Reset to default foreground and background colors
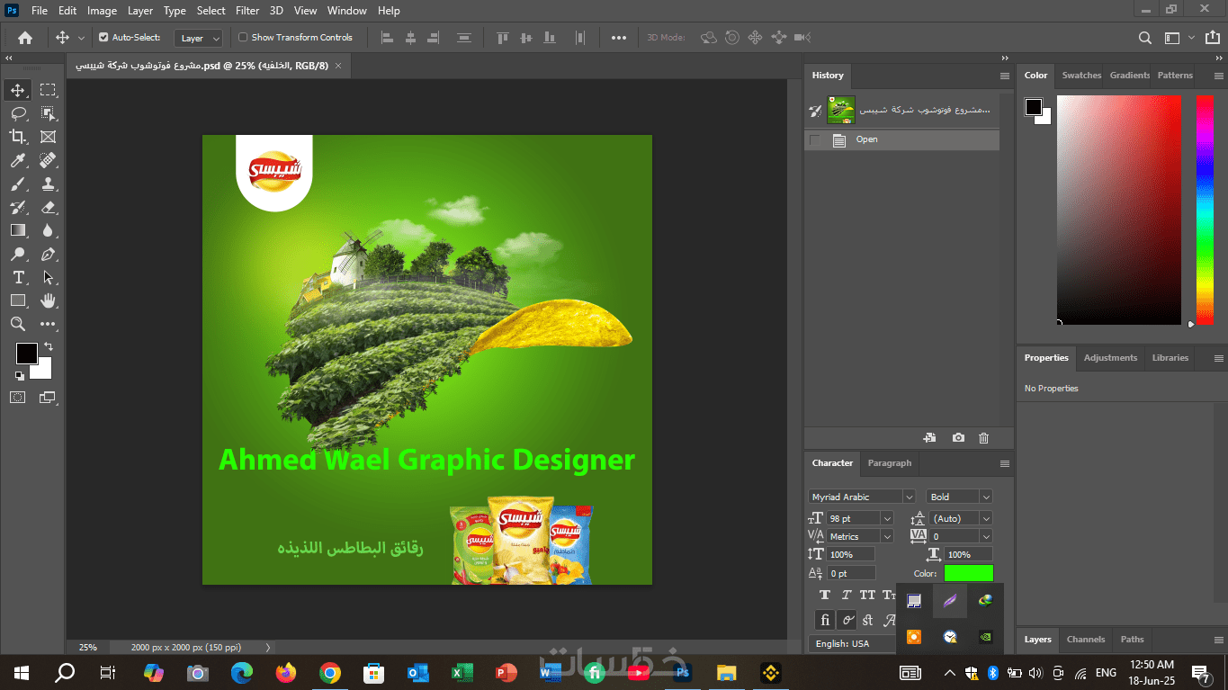 point(20,376)
